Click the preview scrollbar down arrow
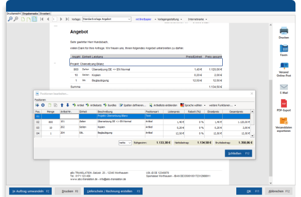The width and height of the screenshot is (301, 197). click(x=271, y=183)
